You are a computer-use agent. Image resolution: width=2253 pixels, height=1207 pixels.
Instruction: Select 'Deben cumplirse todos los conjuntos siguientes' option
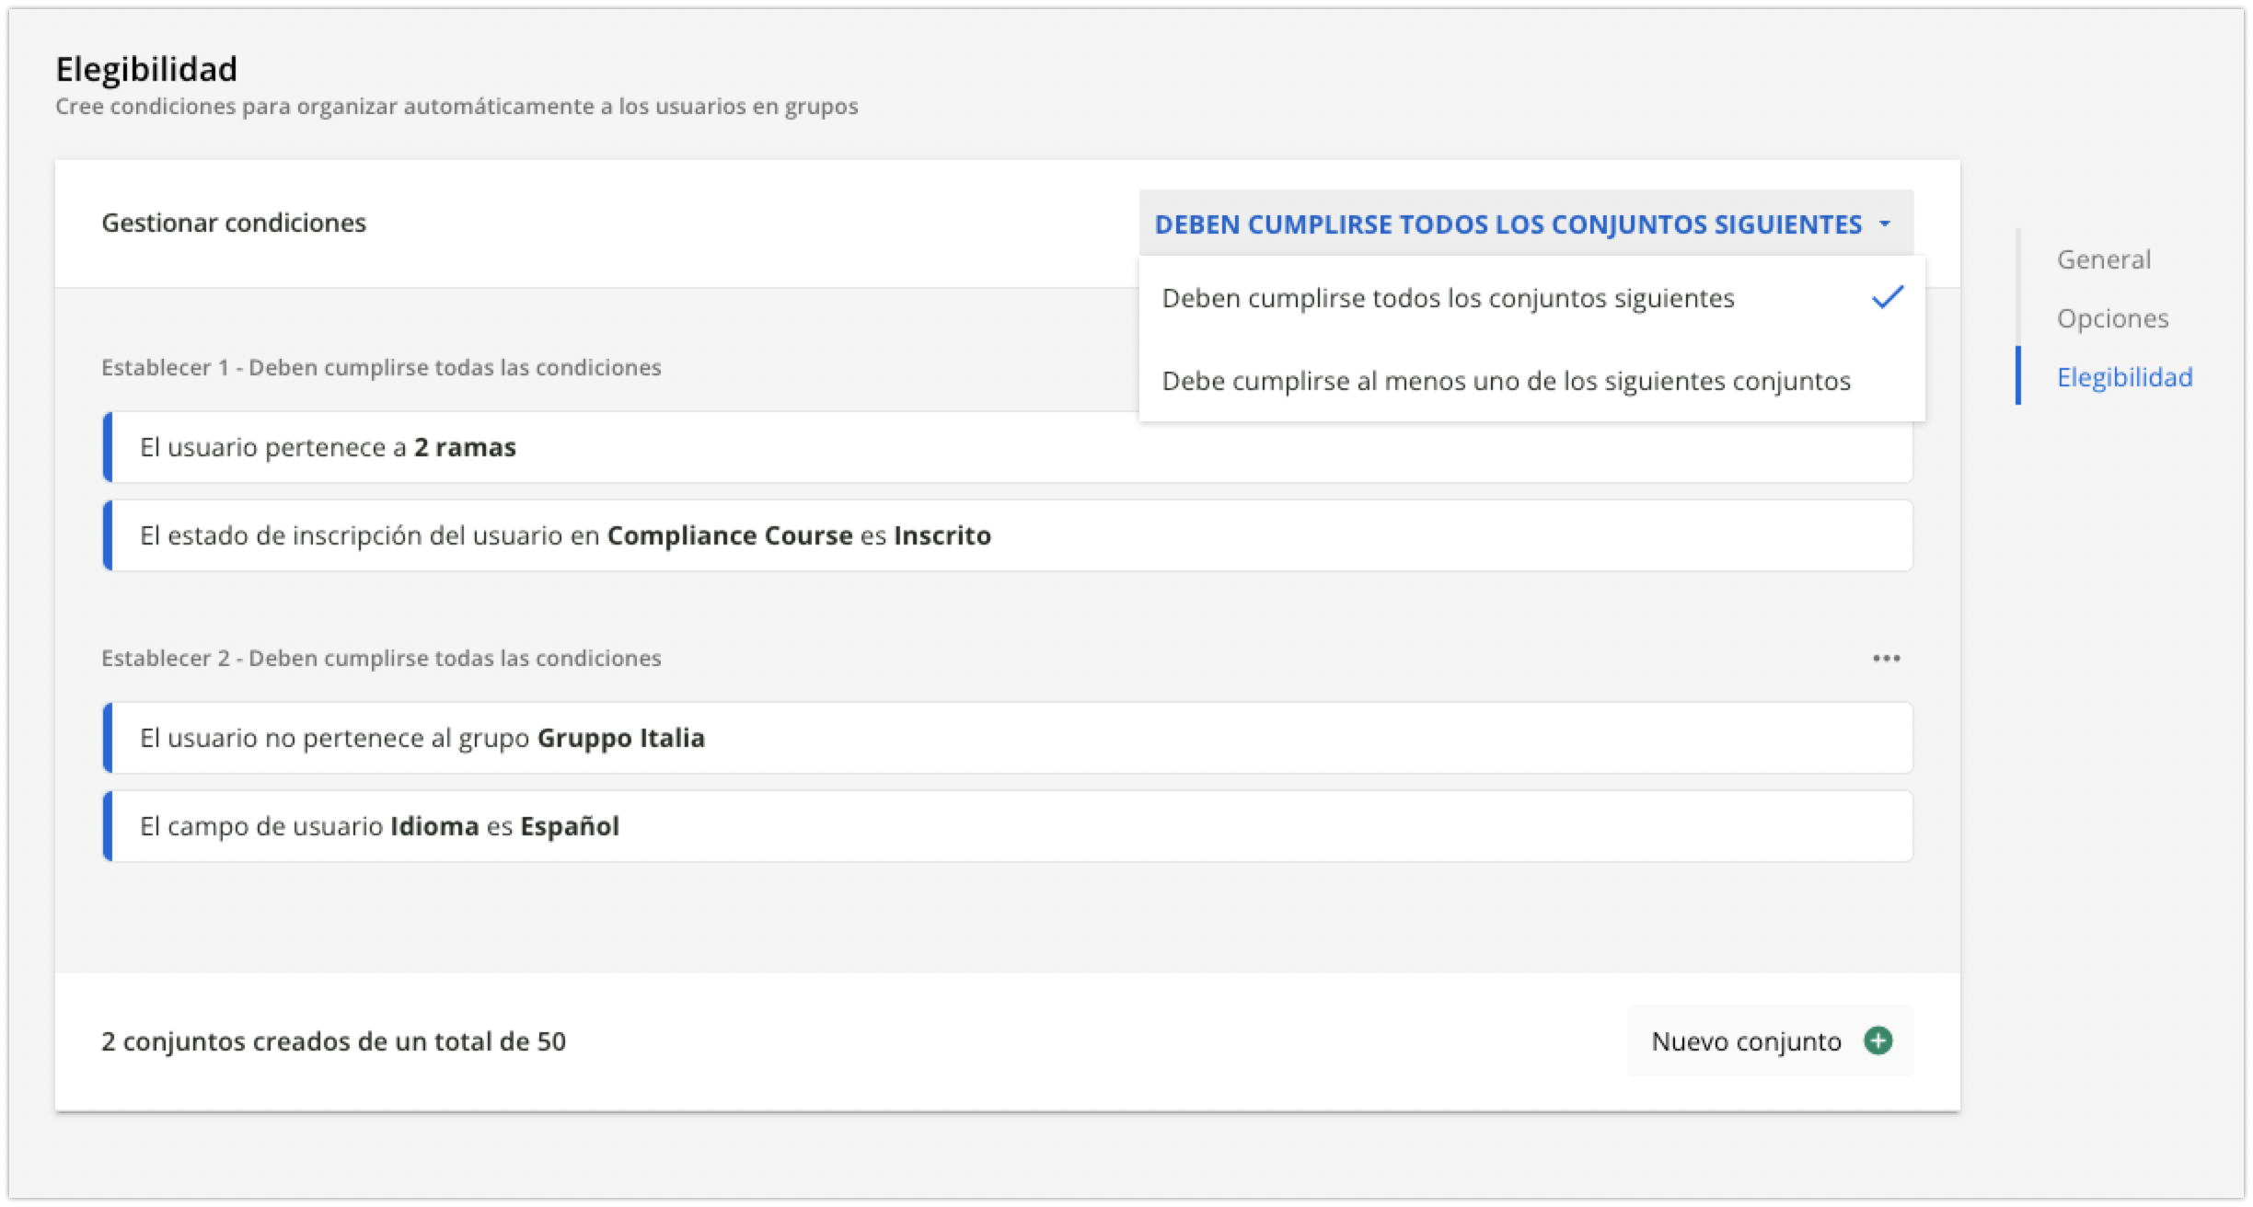click(1531, 298)
